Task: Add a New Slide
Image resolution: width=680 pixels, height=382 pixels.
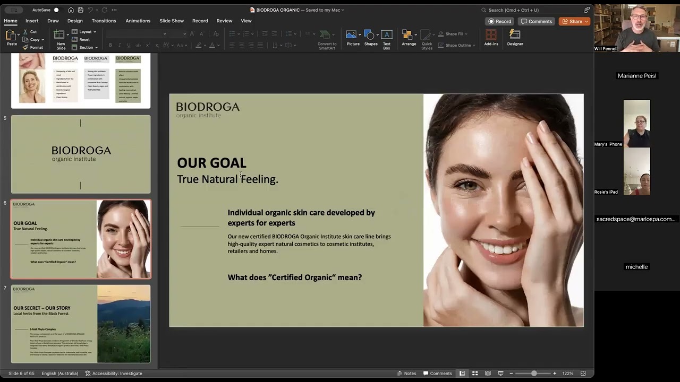Action: click(x=59, y=39)
